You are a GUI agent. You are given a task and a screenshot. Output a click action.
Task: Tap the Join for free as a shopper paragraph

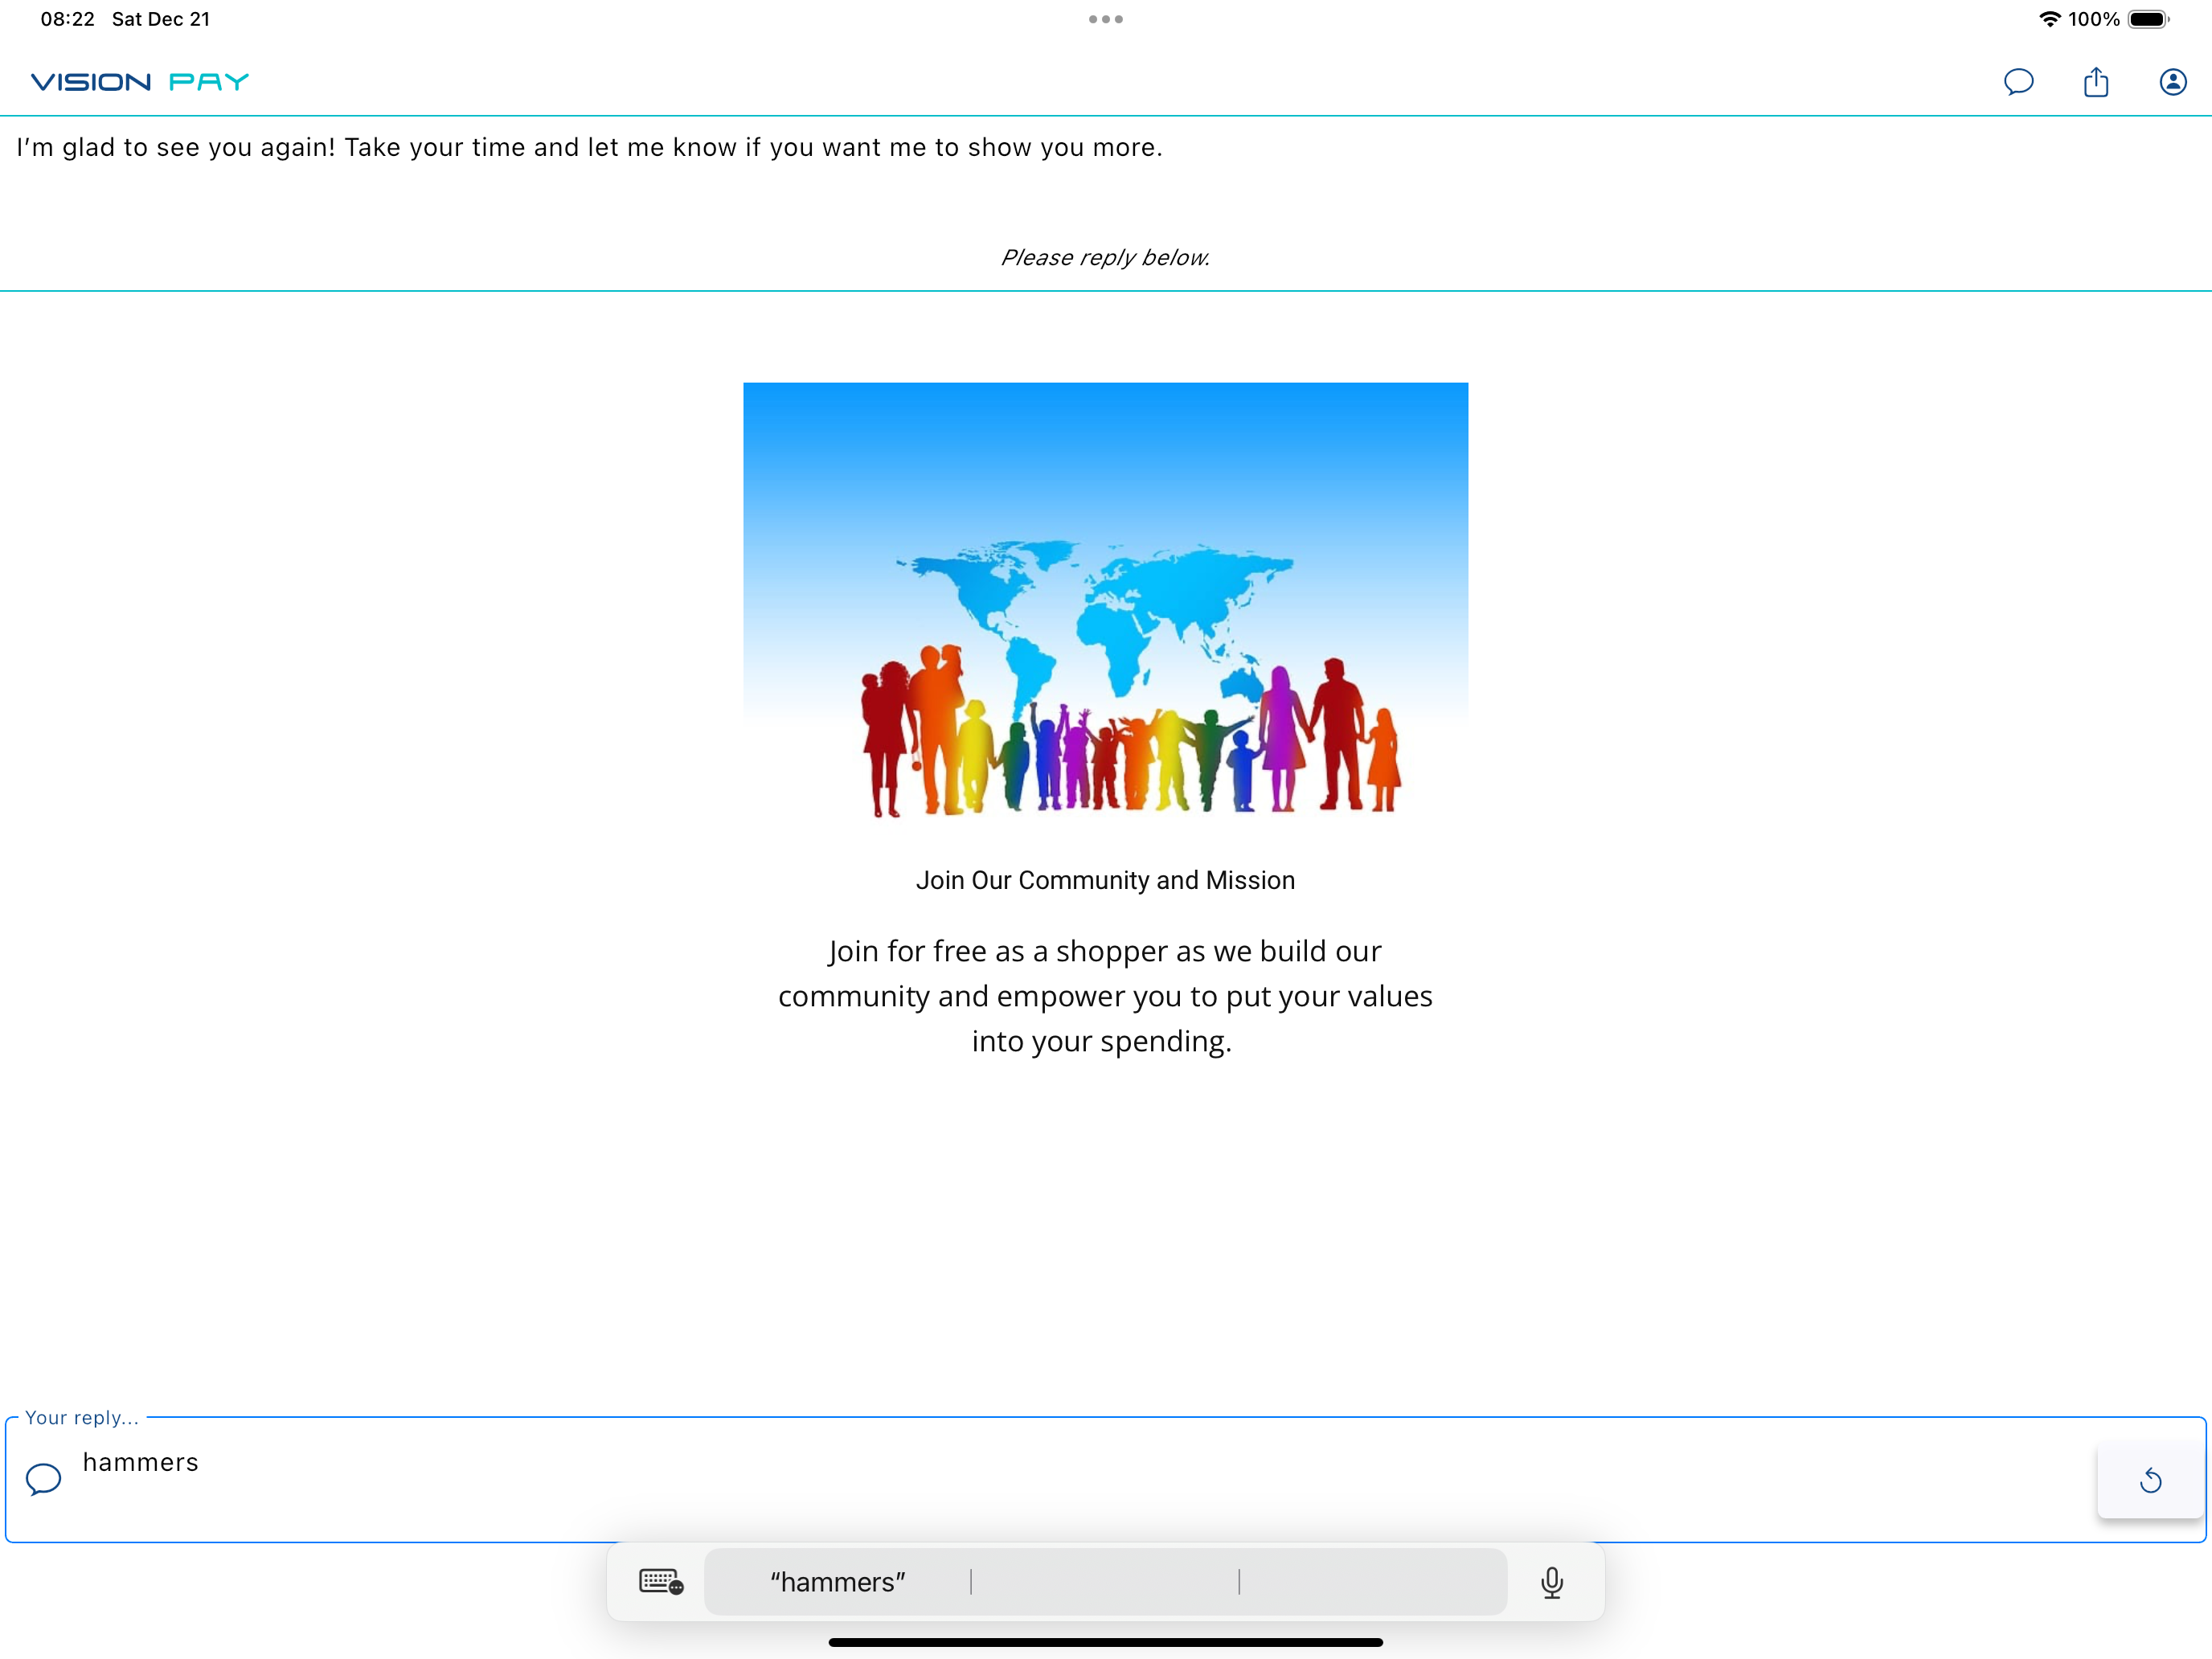point(1106,996)
